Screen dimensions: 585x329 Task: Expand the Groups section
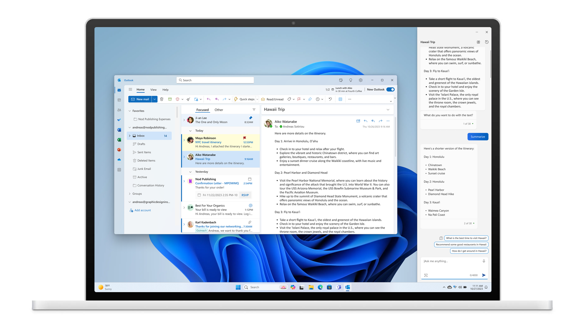(x=130, y=194)
